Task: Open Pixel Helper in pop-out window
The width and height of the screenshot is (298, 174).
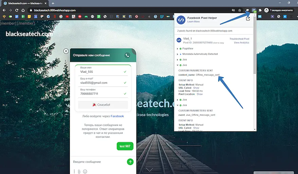Action: [248, 19]
